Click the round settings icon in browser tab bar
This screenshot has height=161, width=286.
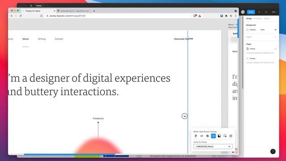236,11
